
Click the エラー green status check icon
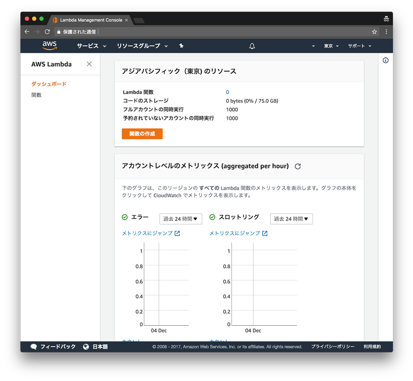(x=125, y=217)
